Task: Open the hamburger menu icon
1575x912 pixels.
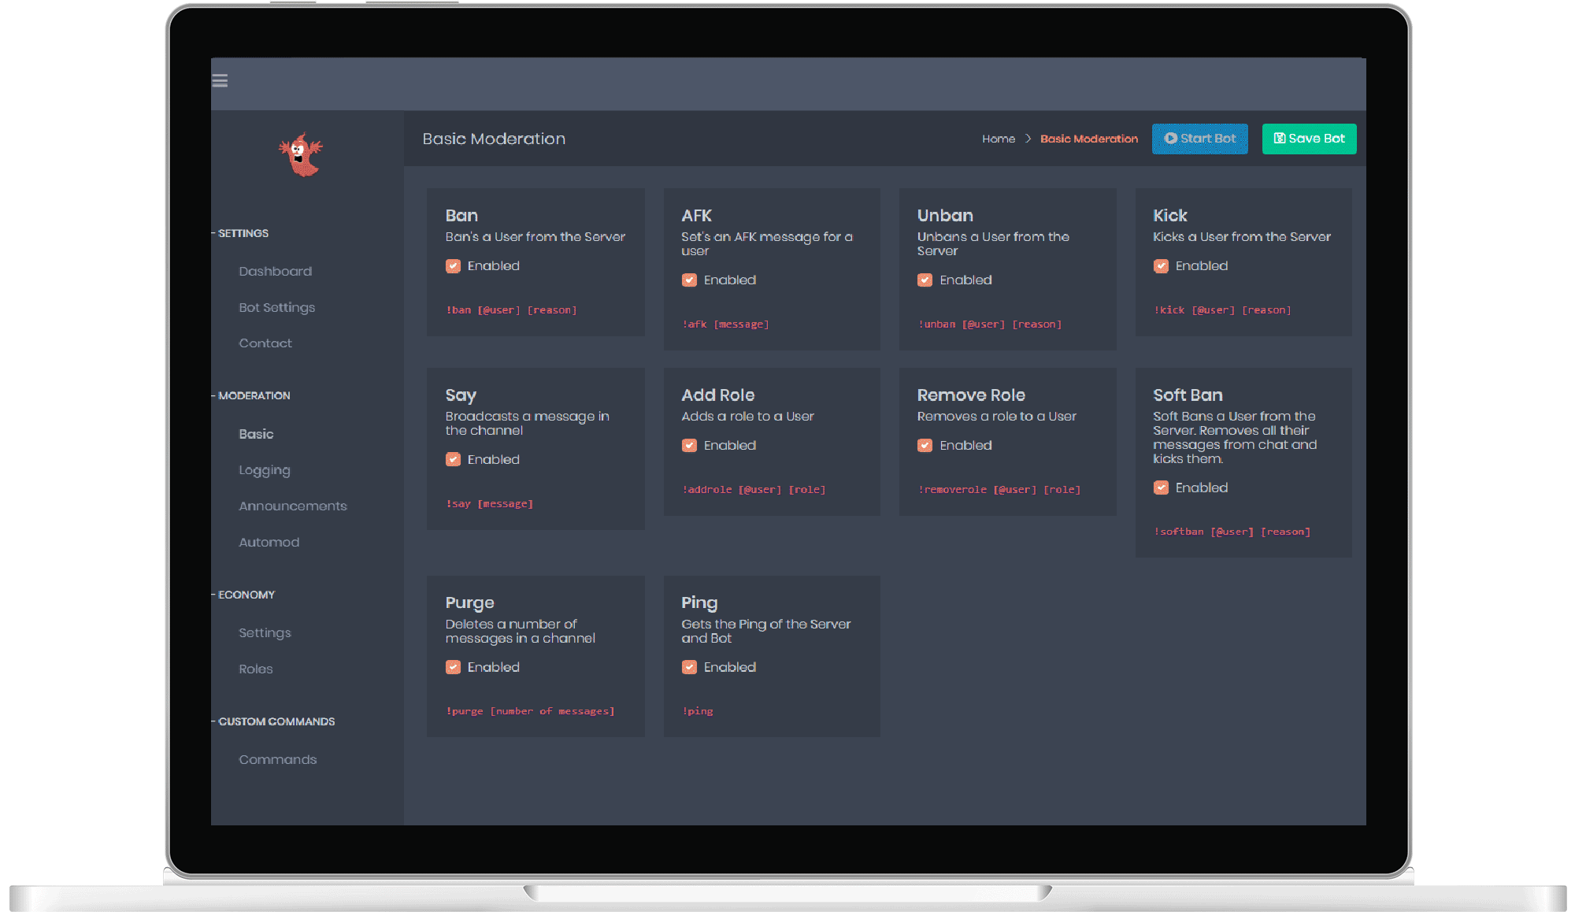Action: click(220, 80)
